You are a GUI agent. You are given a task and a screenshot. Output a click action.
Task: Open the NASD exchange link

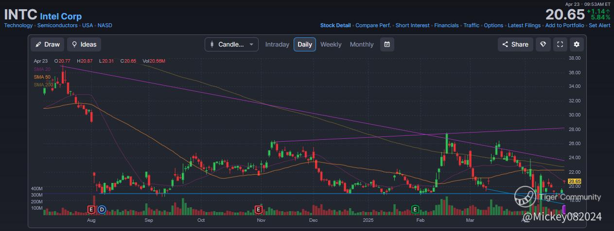tap(105, 25)
